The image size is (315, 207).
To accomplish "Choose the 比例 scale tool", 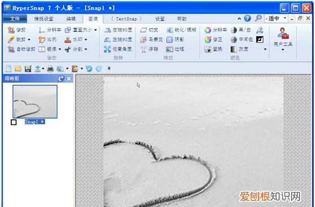I will coord(47,39).
